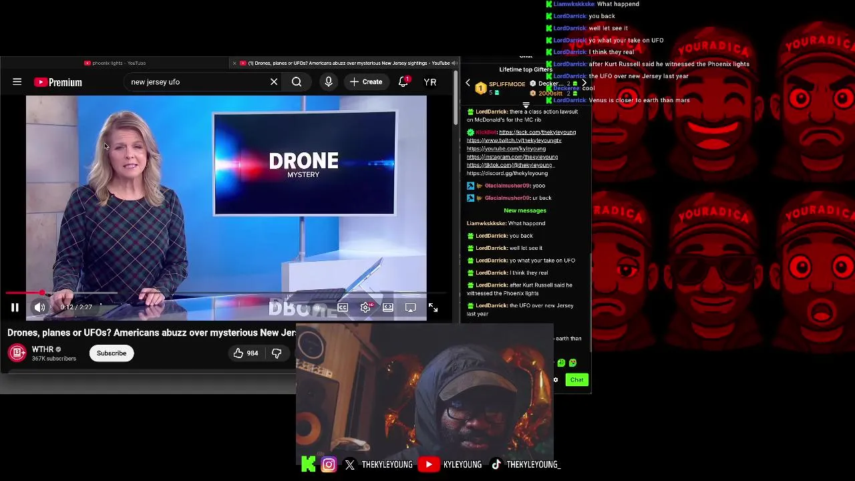Cast the video with AirPlay icon
This screenshot has height=481, width=855.
click(x=411, y=307)
